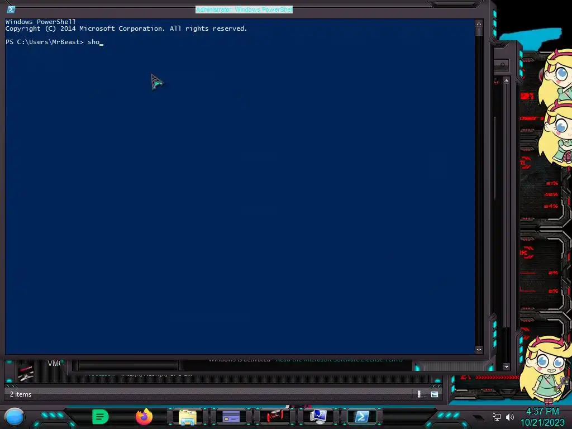Switch Explorer to large icons view
572x429 pixels.
(435, 394)
